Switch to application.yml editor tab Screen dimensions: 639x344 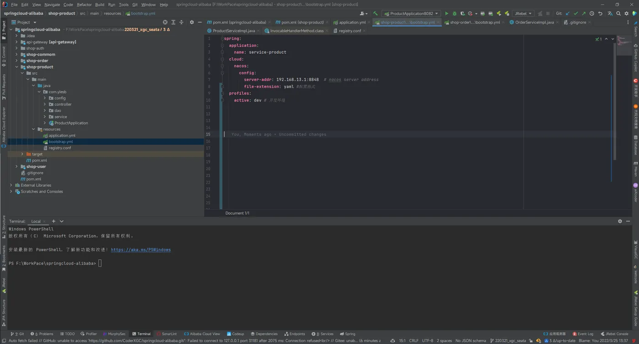tap(352, 22)
